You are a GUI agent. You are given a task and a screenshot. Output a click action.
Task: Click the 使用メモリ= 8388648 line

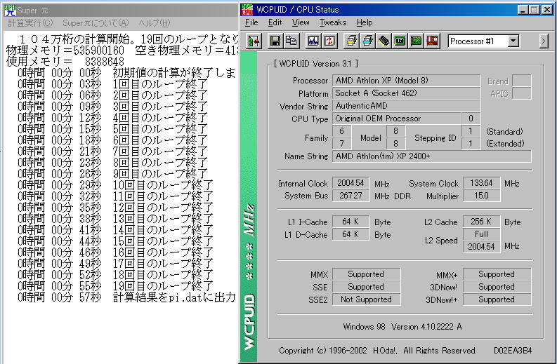(x=65, y=62)
